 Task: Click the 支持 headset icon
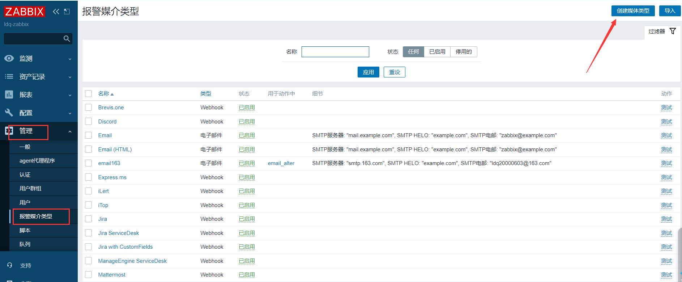(x=10, y=265)
